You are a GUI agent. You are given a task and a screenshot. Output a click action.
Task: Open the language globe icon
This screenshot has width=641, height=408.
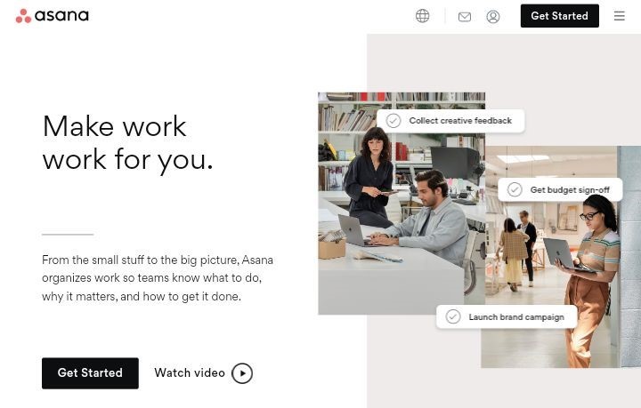[422, 16]
